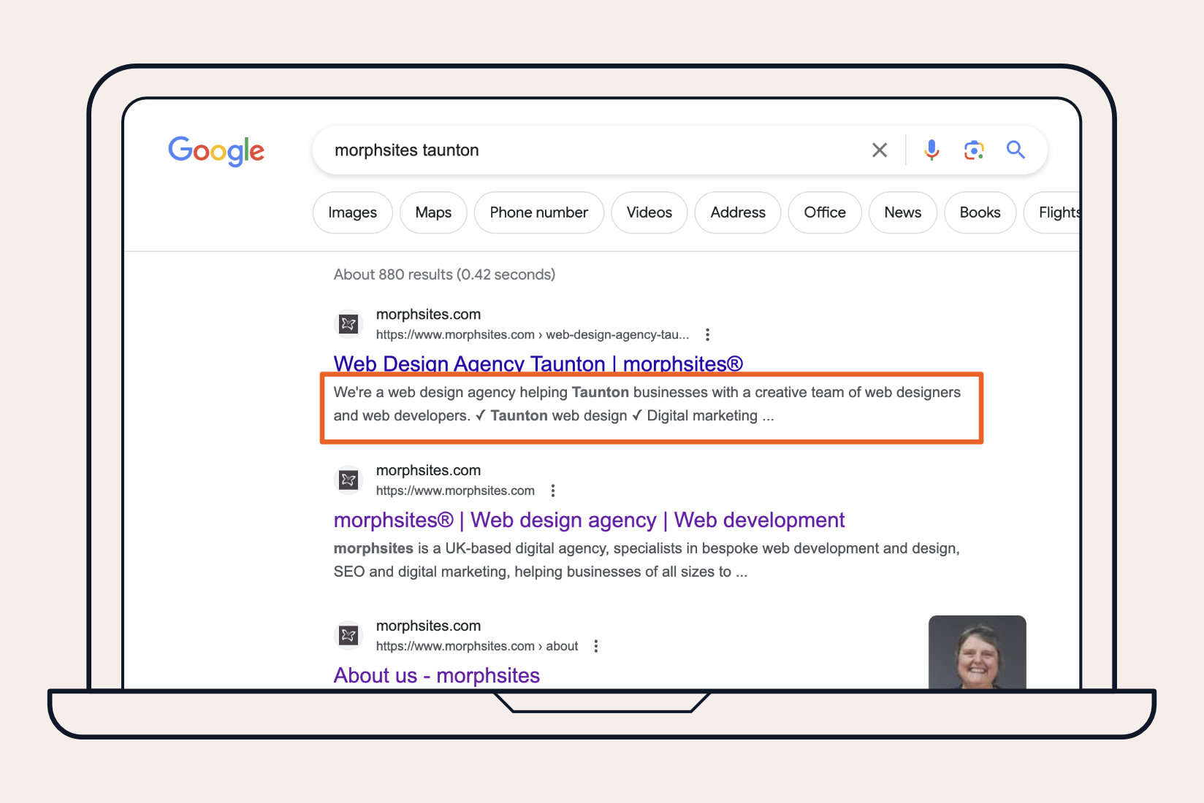
Task: Switch to News results
Action: tap(903, 212)
